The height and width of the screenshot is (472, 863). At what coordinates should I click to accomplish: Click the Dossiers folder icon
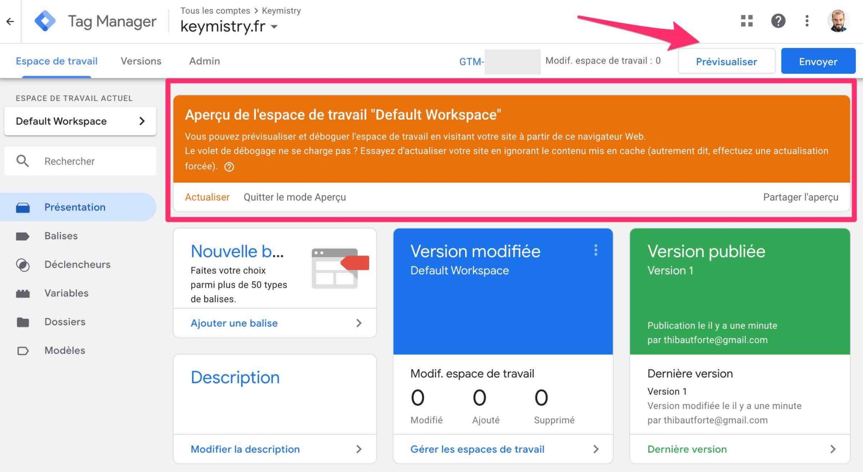coord(23,322)
